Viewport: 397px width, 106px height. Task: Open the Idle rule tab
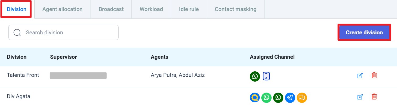189,9
